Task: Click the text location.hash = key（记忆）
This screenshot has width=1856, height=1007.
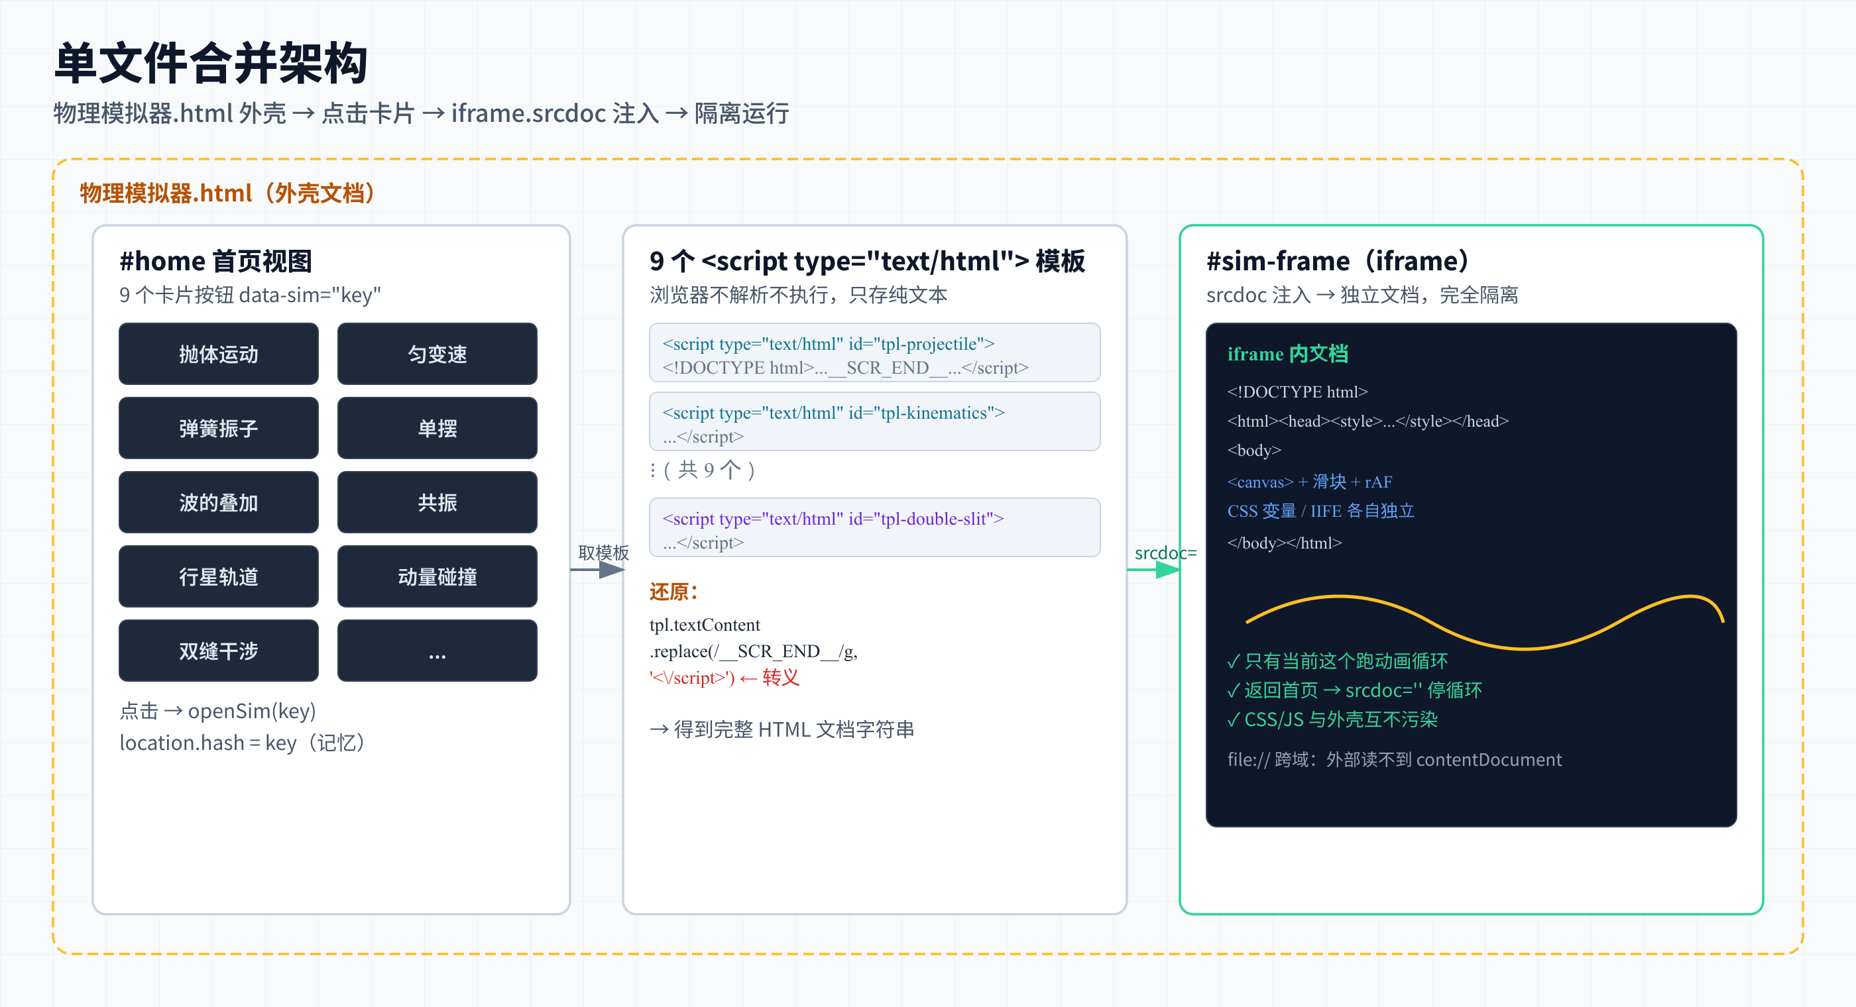Action: pos(243,743)
